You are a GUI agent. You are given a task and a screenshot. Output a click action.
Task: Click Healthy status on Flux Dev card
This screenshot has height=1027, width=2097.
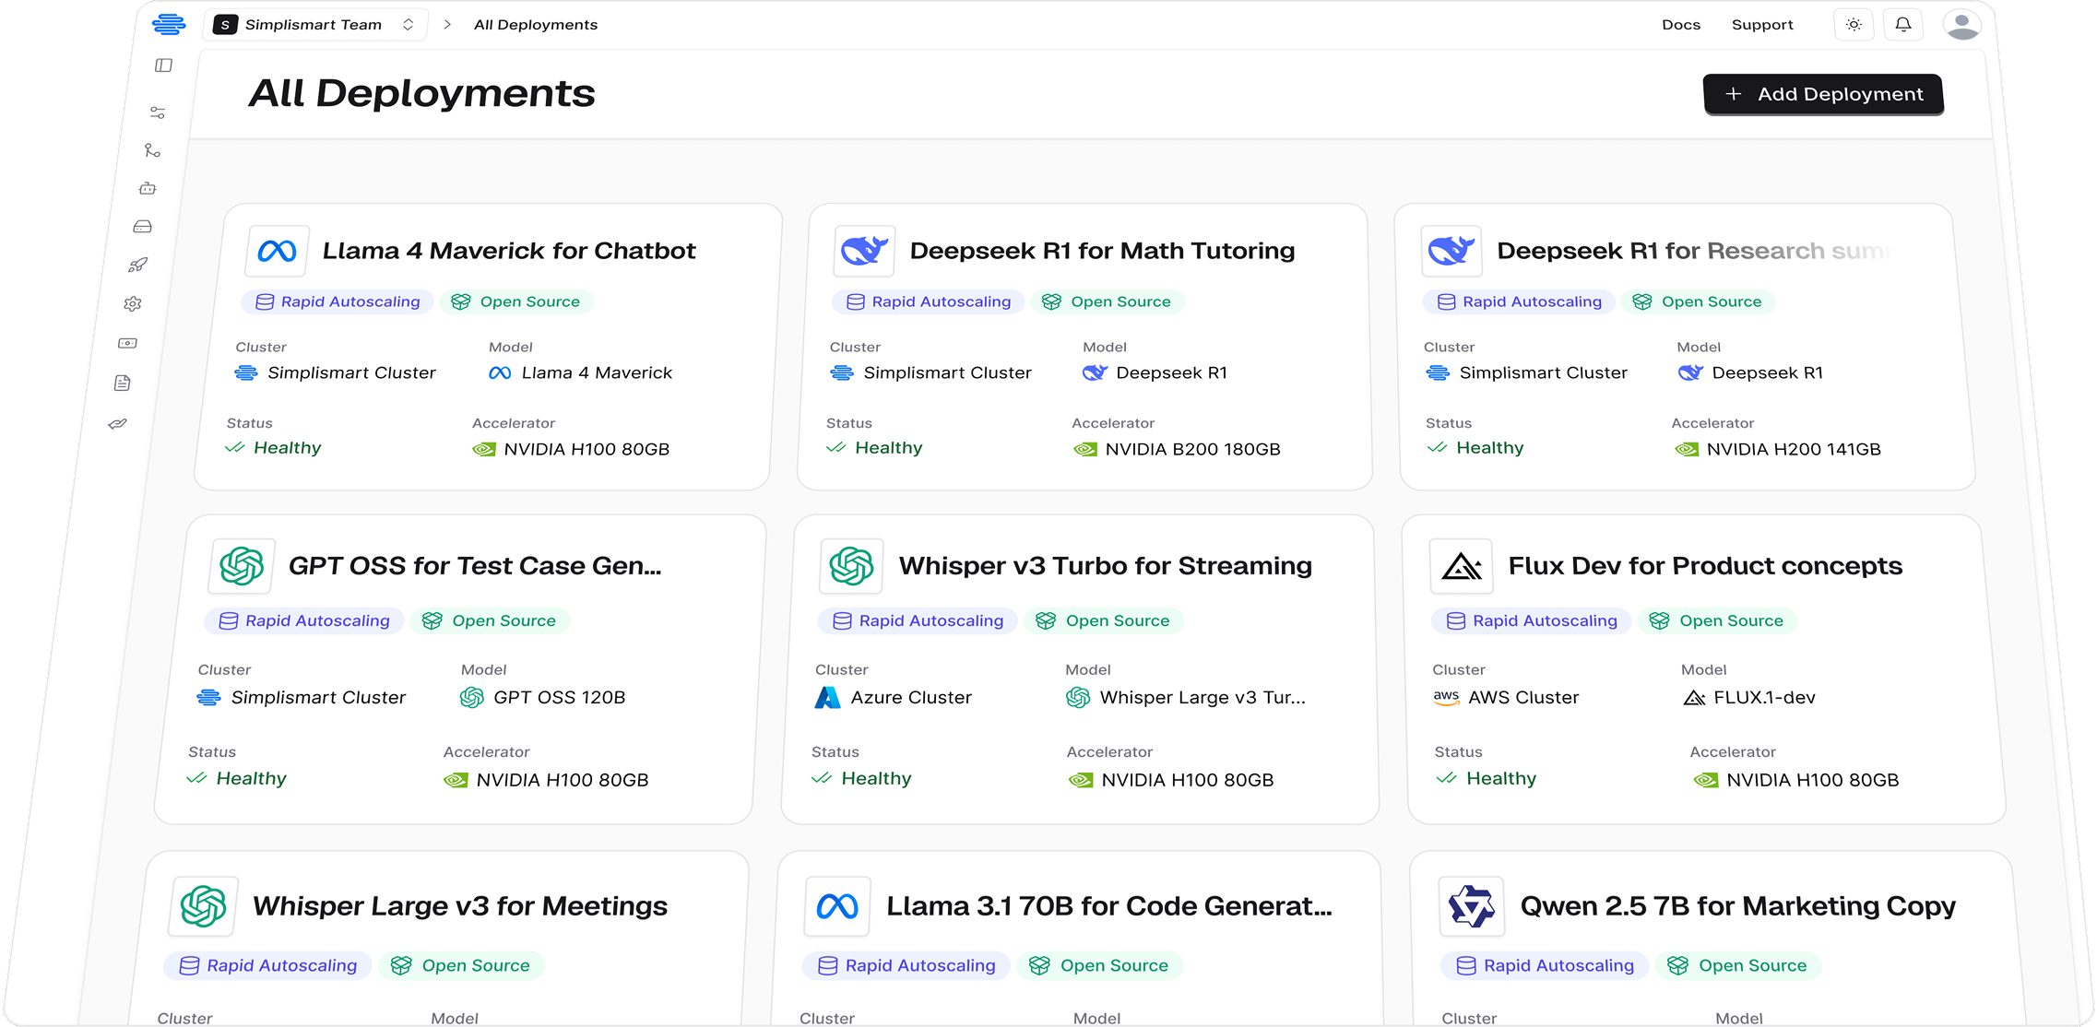pyautogui.click(x=1487, y=778)
